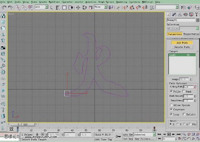200x142 pixels.
Task: Open the Hierarchy command panel tab
Action: pyautogui.click(x=180, y=15)
